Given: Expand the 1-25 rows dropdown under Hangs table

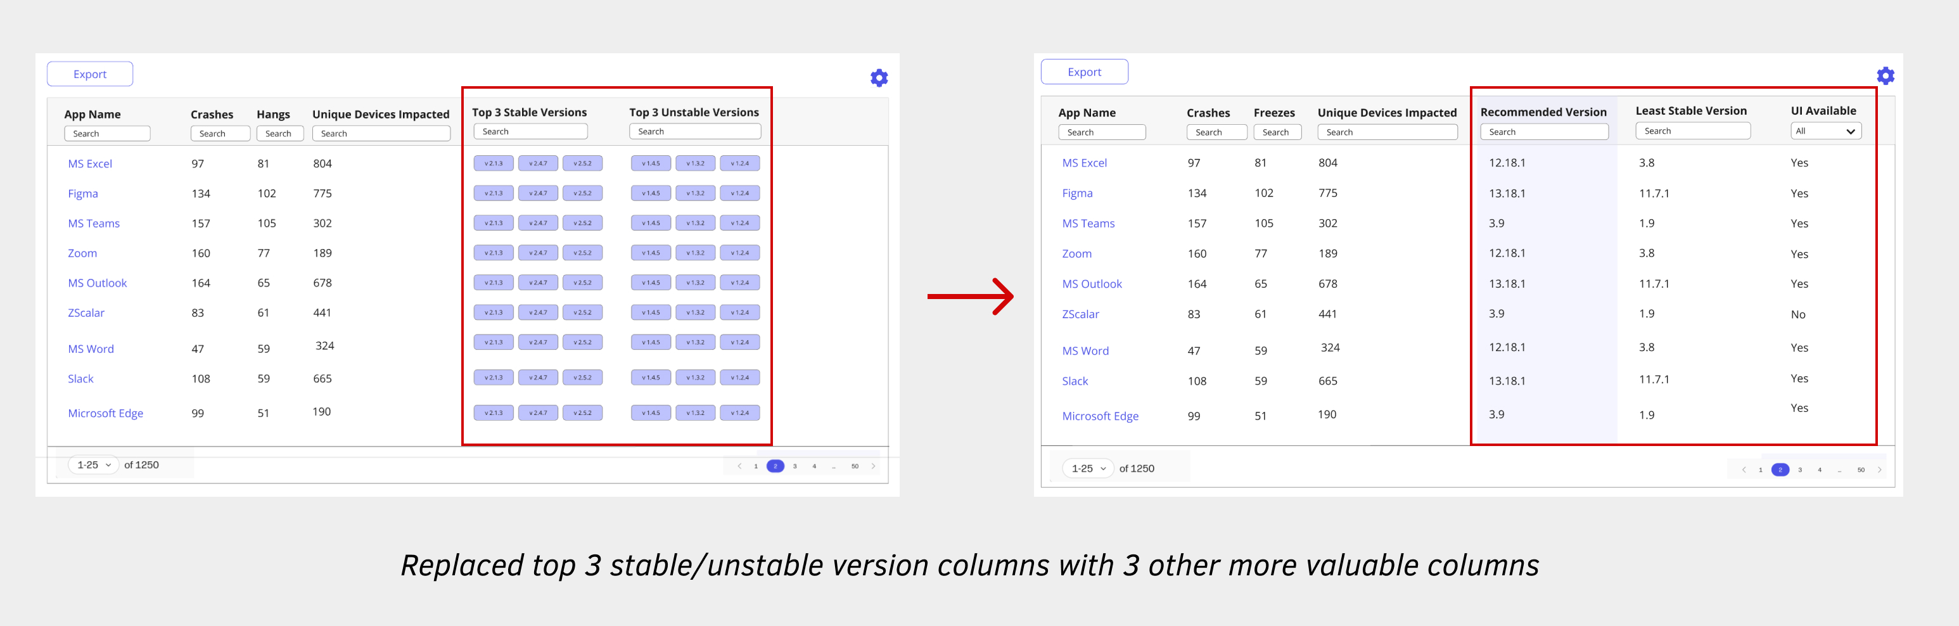Looking at the screenshot, I should 94,464.
